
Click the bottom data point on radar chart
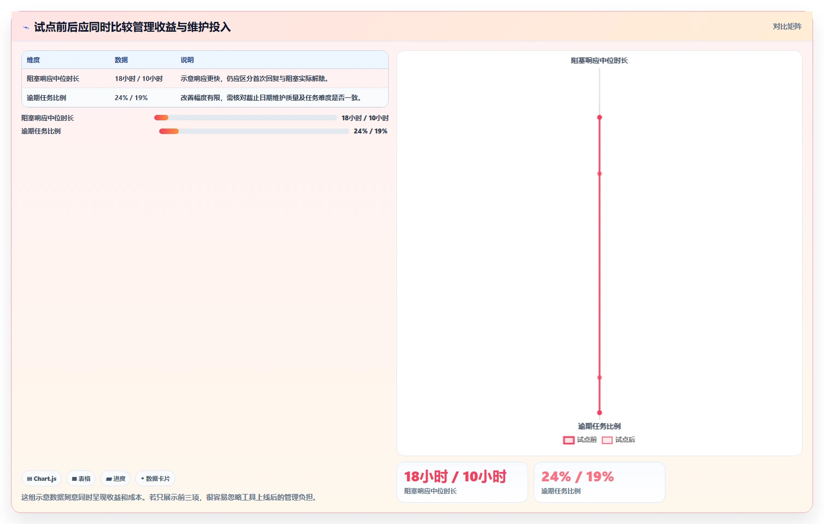pos(599,413)
